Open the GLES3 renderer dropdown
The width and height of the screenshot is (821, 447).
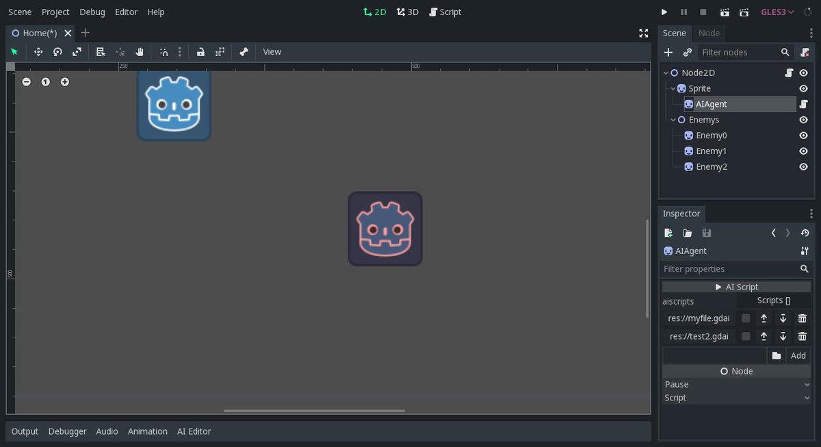778,12
